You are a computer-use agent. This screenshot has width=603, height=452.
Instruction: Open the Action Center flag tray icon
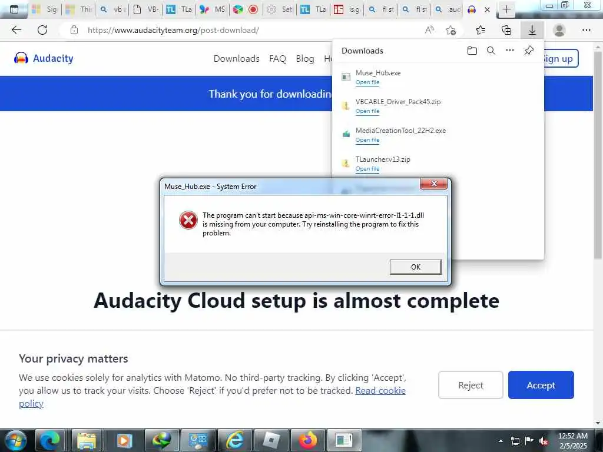coord(529,440)
